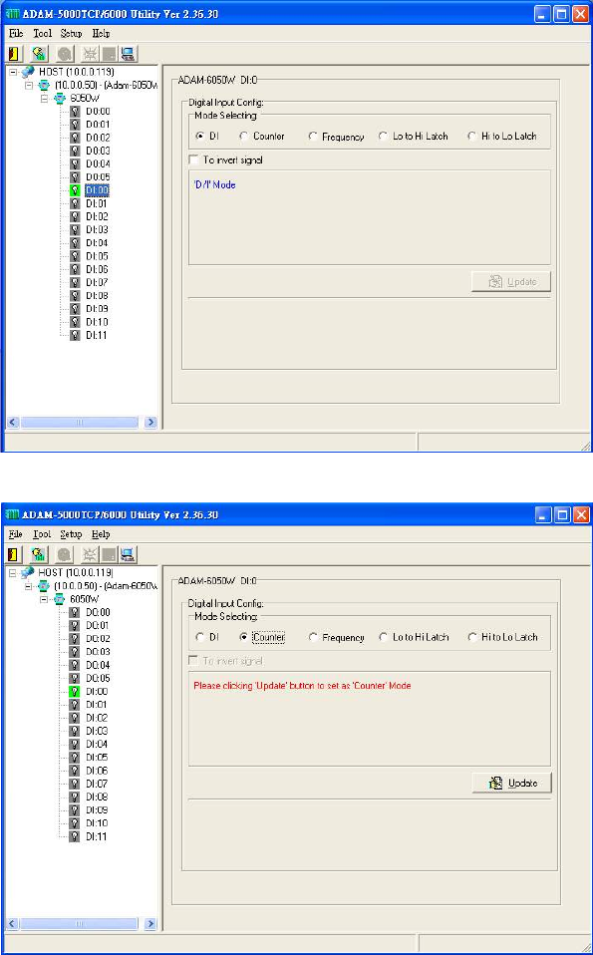This screenshot has height=955, width=593.
Task: Click the bulb icon beside DO:00 in the upper window
Action: tap(75, 112)
